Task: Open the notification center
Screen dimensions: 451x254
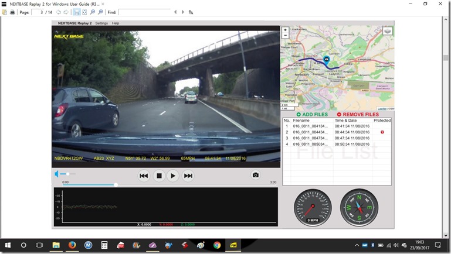Action: tap(438, 245)
